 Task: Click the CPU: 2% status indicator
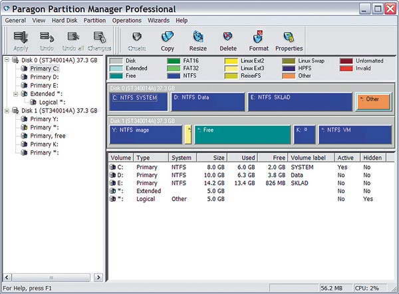(370, 288)
